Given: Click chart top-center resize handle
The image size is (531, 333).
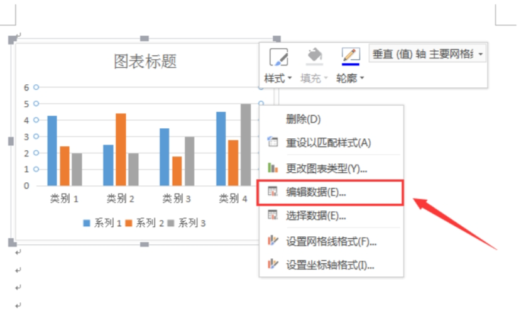Looking at the screenshot, I should tap(145, 38).
